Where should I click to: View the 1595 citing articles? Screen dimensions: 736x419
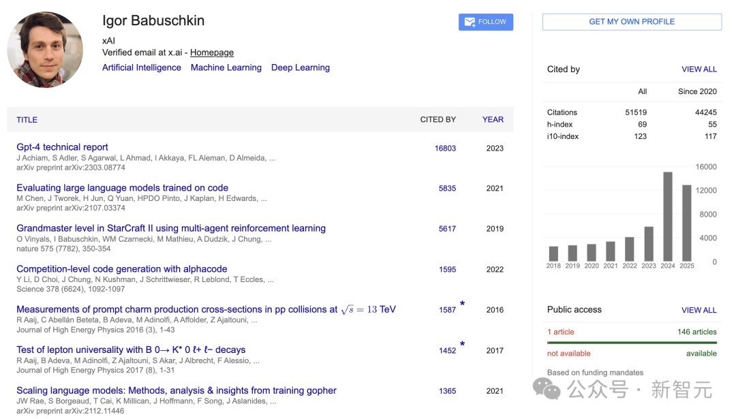447,269
